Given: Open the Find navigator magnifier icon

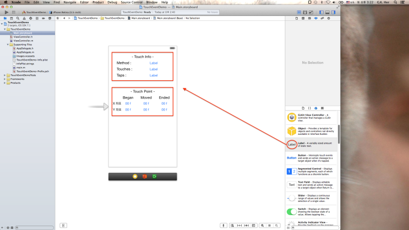Looking at the screenshot, I should (x=18, y=18).
